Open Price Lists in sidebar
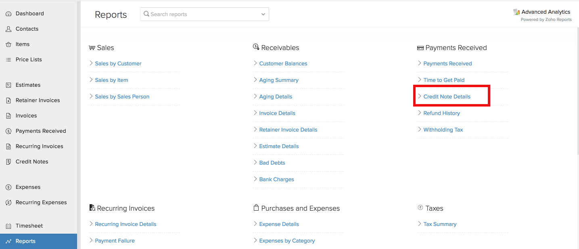The image size is (579, 249). point(29,60)
